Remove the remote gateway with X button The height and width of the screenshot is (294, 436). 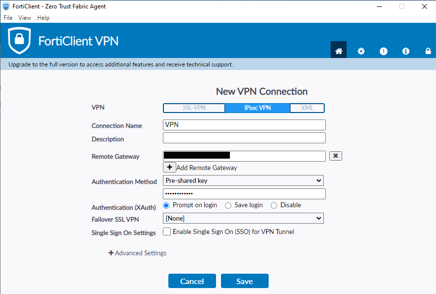pyautogui.click(x=336, y=156)
